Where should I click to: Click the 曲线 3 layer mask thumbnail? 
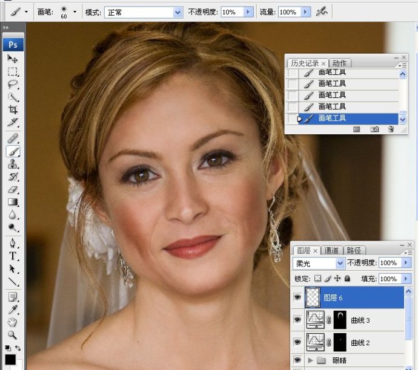pos(340,319)
